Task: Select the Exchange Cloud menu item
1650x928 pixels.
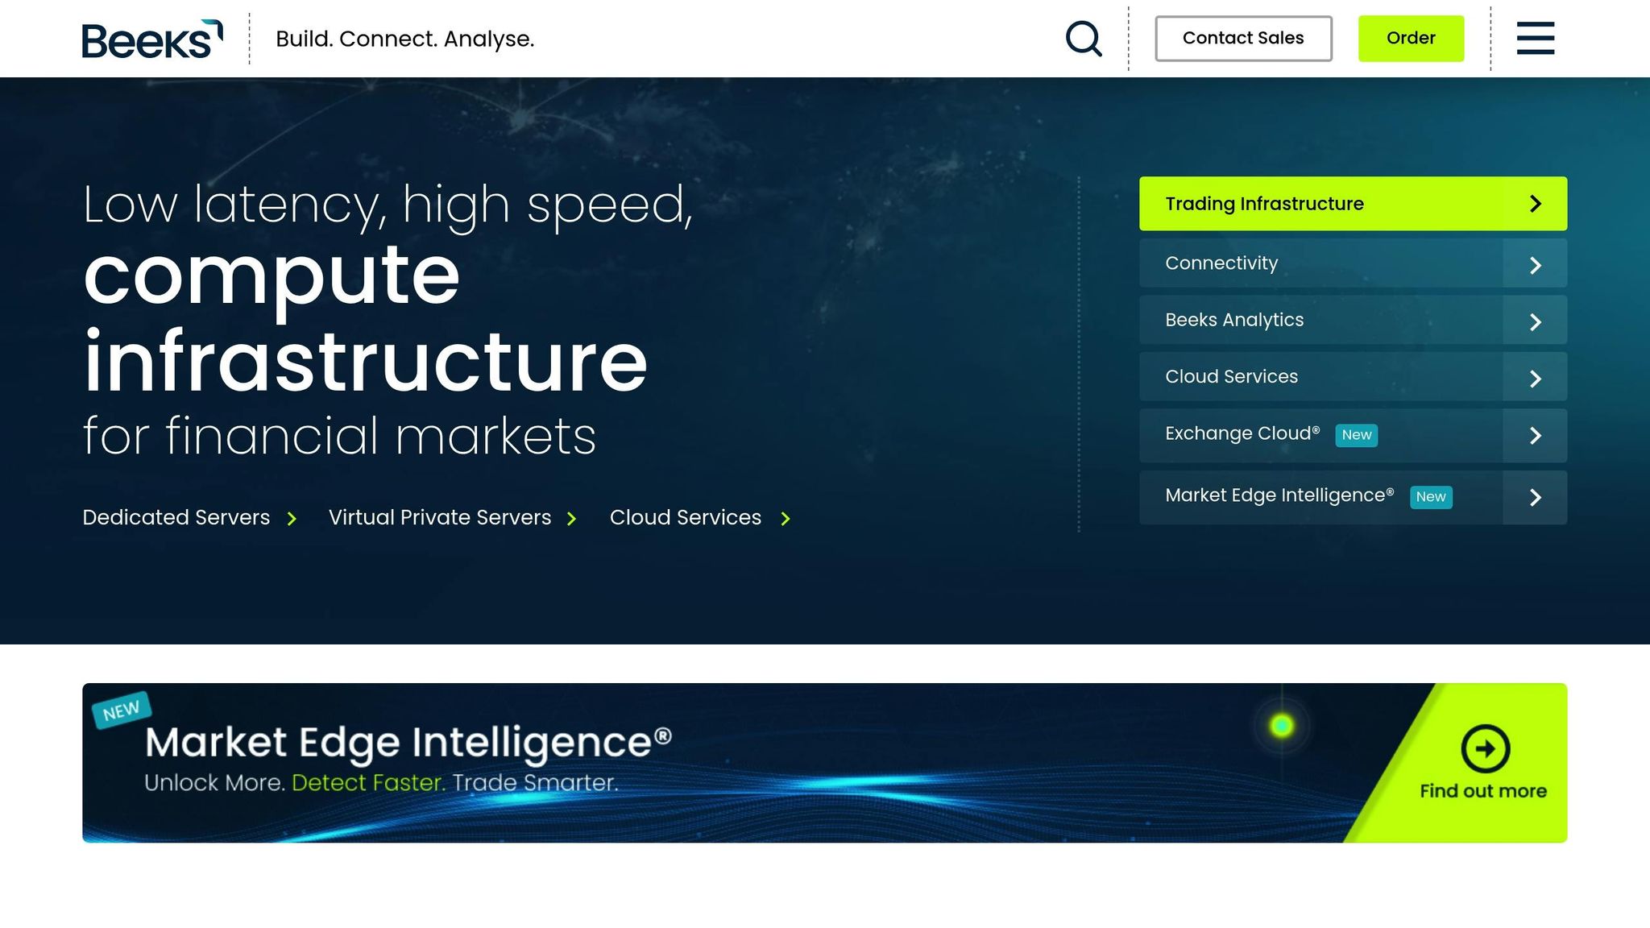Action: pyautogui.click(x=1242, y=434)
